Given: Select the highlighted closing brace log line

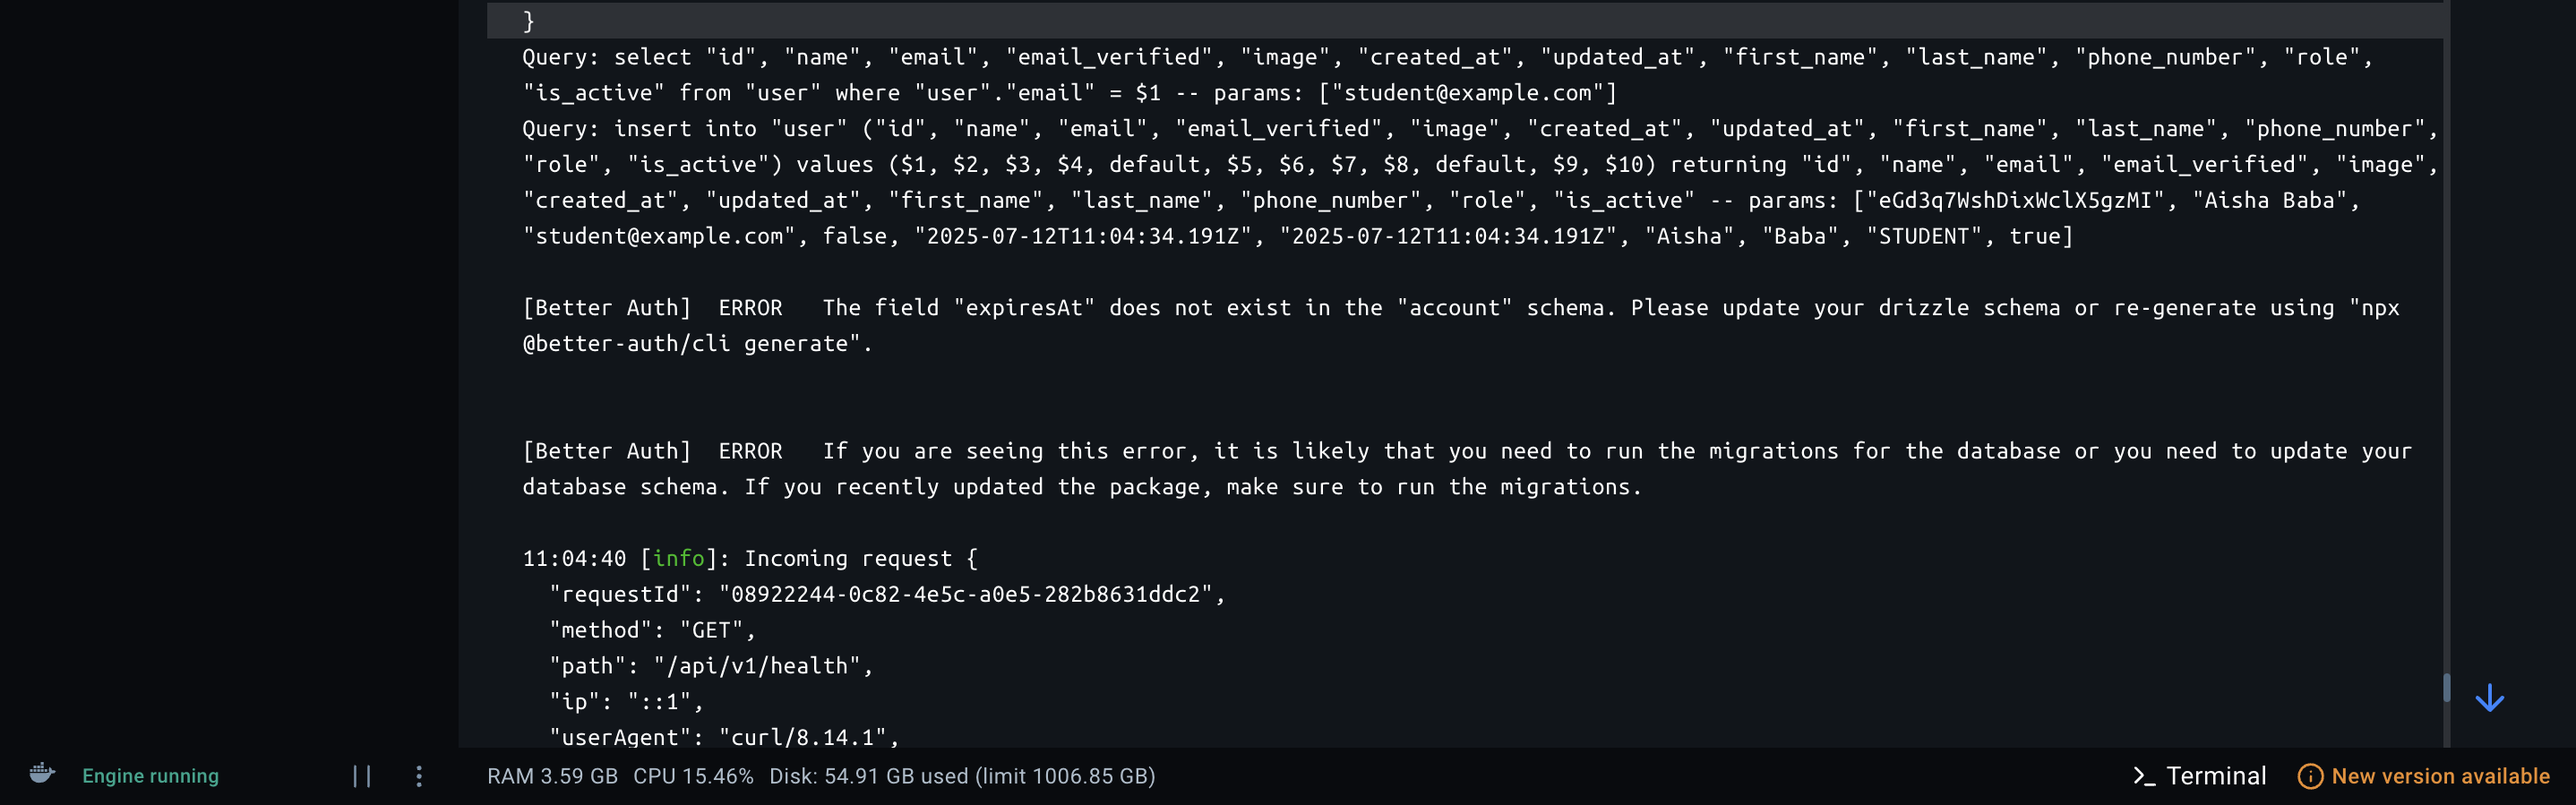Looking at the screenshot, I should pos(1464,20).
